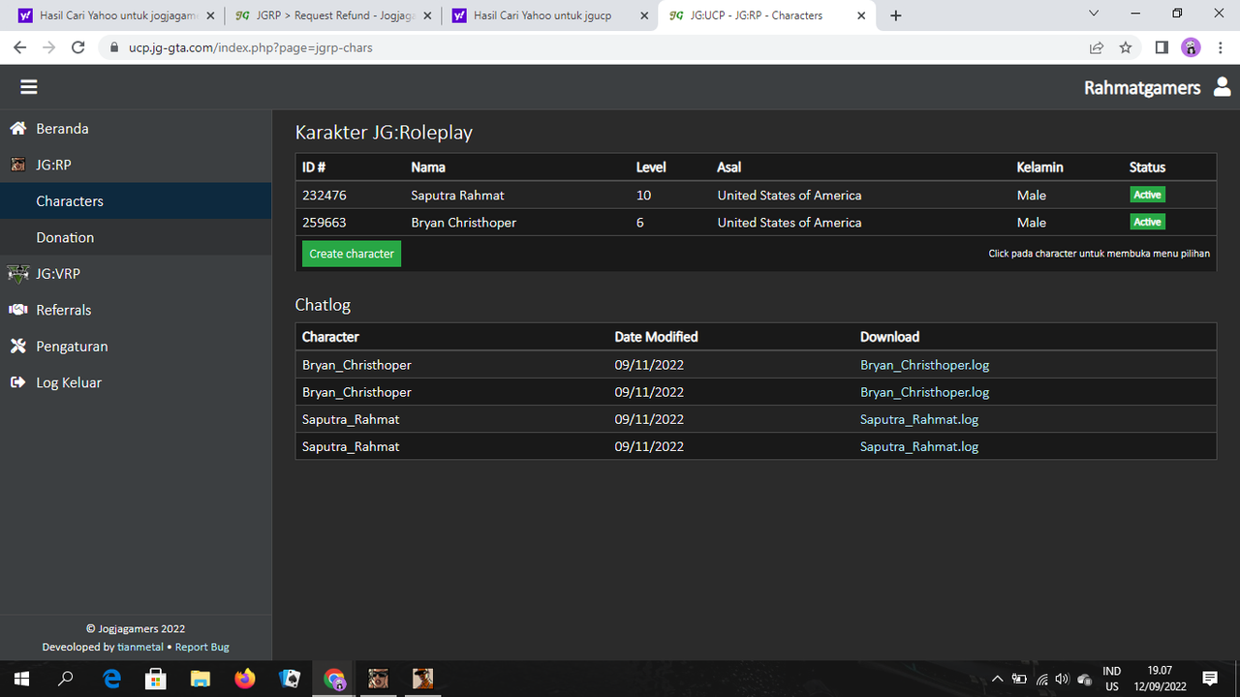Screen dimensions: 1240x697
Task: Launch Microsoft Edge from taskbar
Action: pos(112,679)
